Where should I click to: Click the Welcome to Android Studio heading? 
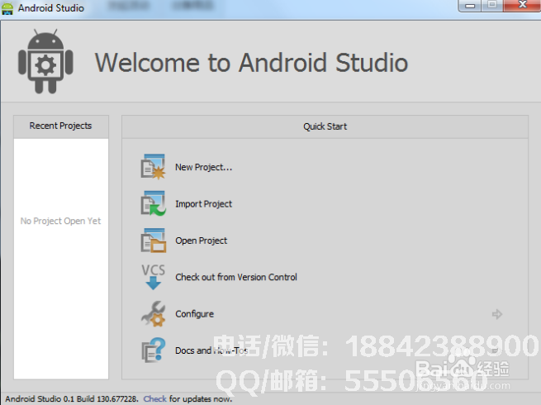[x=252, y=63]
